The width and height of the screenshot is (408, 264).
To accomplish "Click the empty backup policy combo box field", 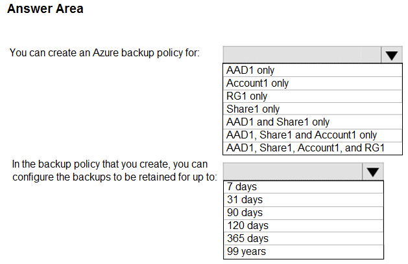I will pyautogui.click(x=302, y=55).
